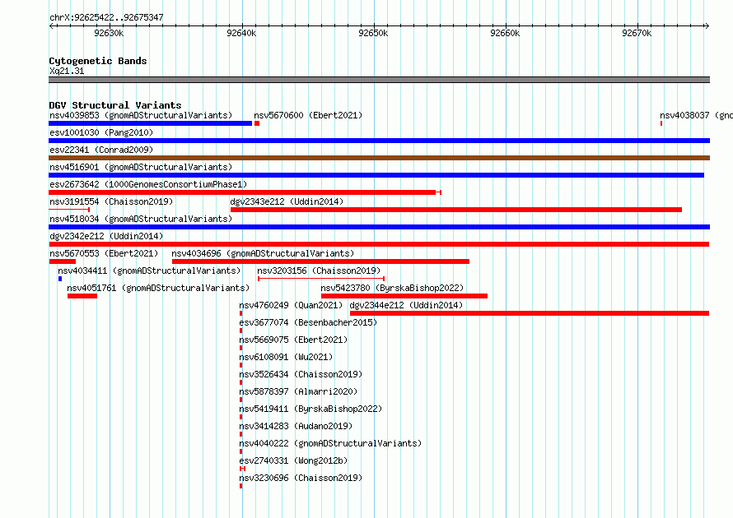
Task: Click the 92650k ruler position
Action: (373, 33)
